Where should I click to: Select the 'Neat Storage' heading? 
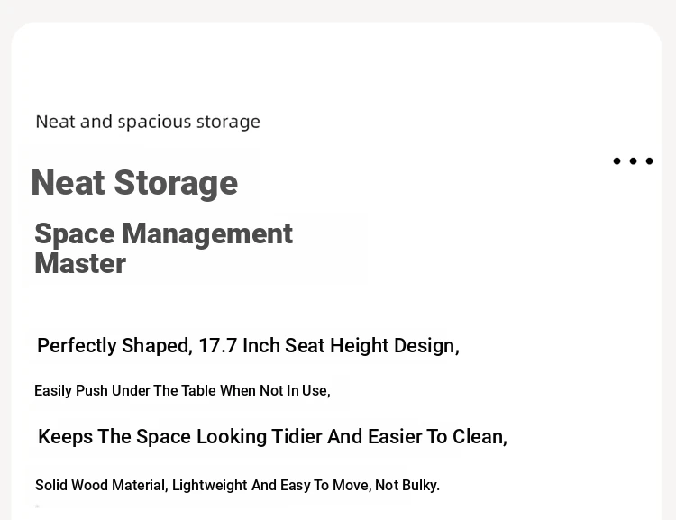point(134,183)
